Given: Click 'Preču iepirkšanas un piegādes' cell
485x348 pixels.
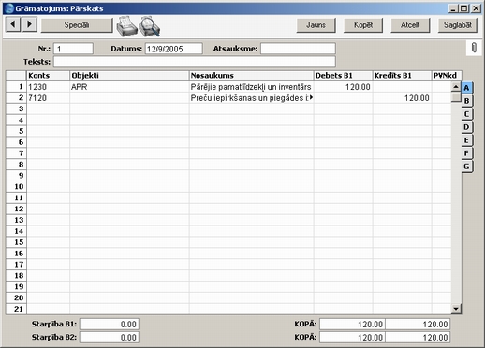Looking at the screenshot, I should click(251, 98).
